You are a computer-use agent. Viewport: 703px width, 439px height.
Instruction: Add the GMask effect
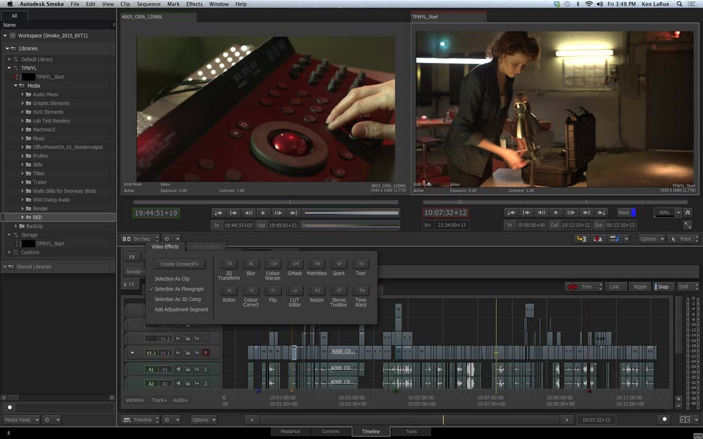(295, 264)
